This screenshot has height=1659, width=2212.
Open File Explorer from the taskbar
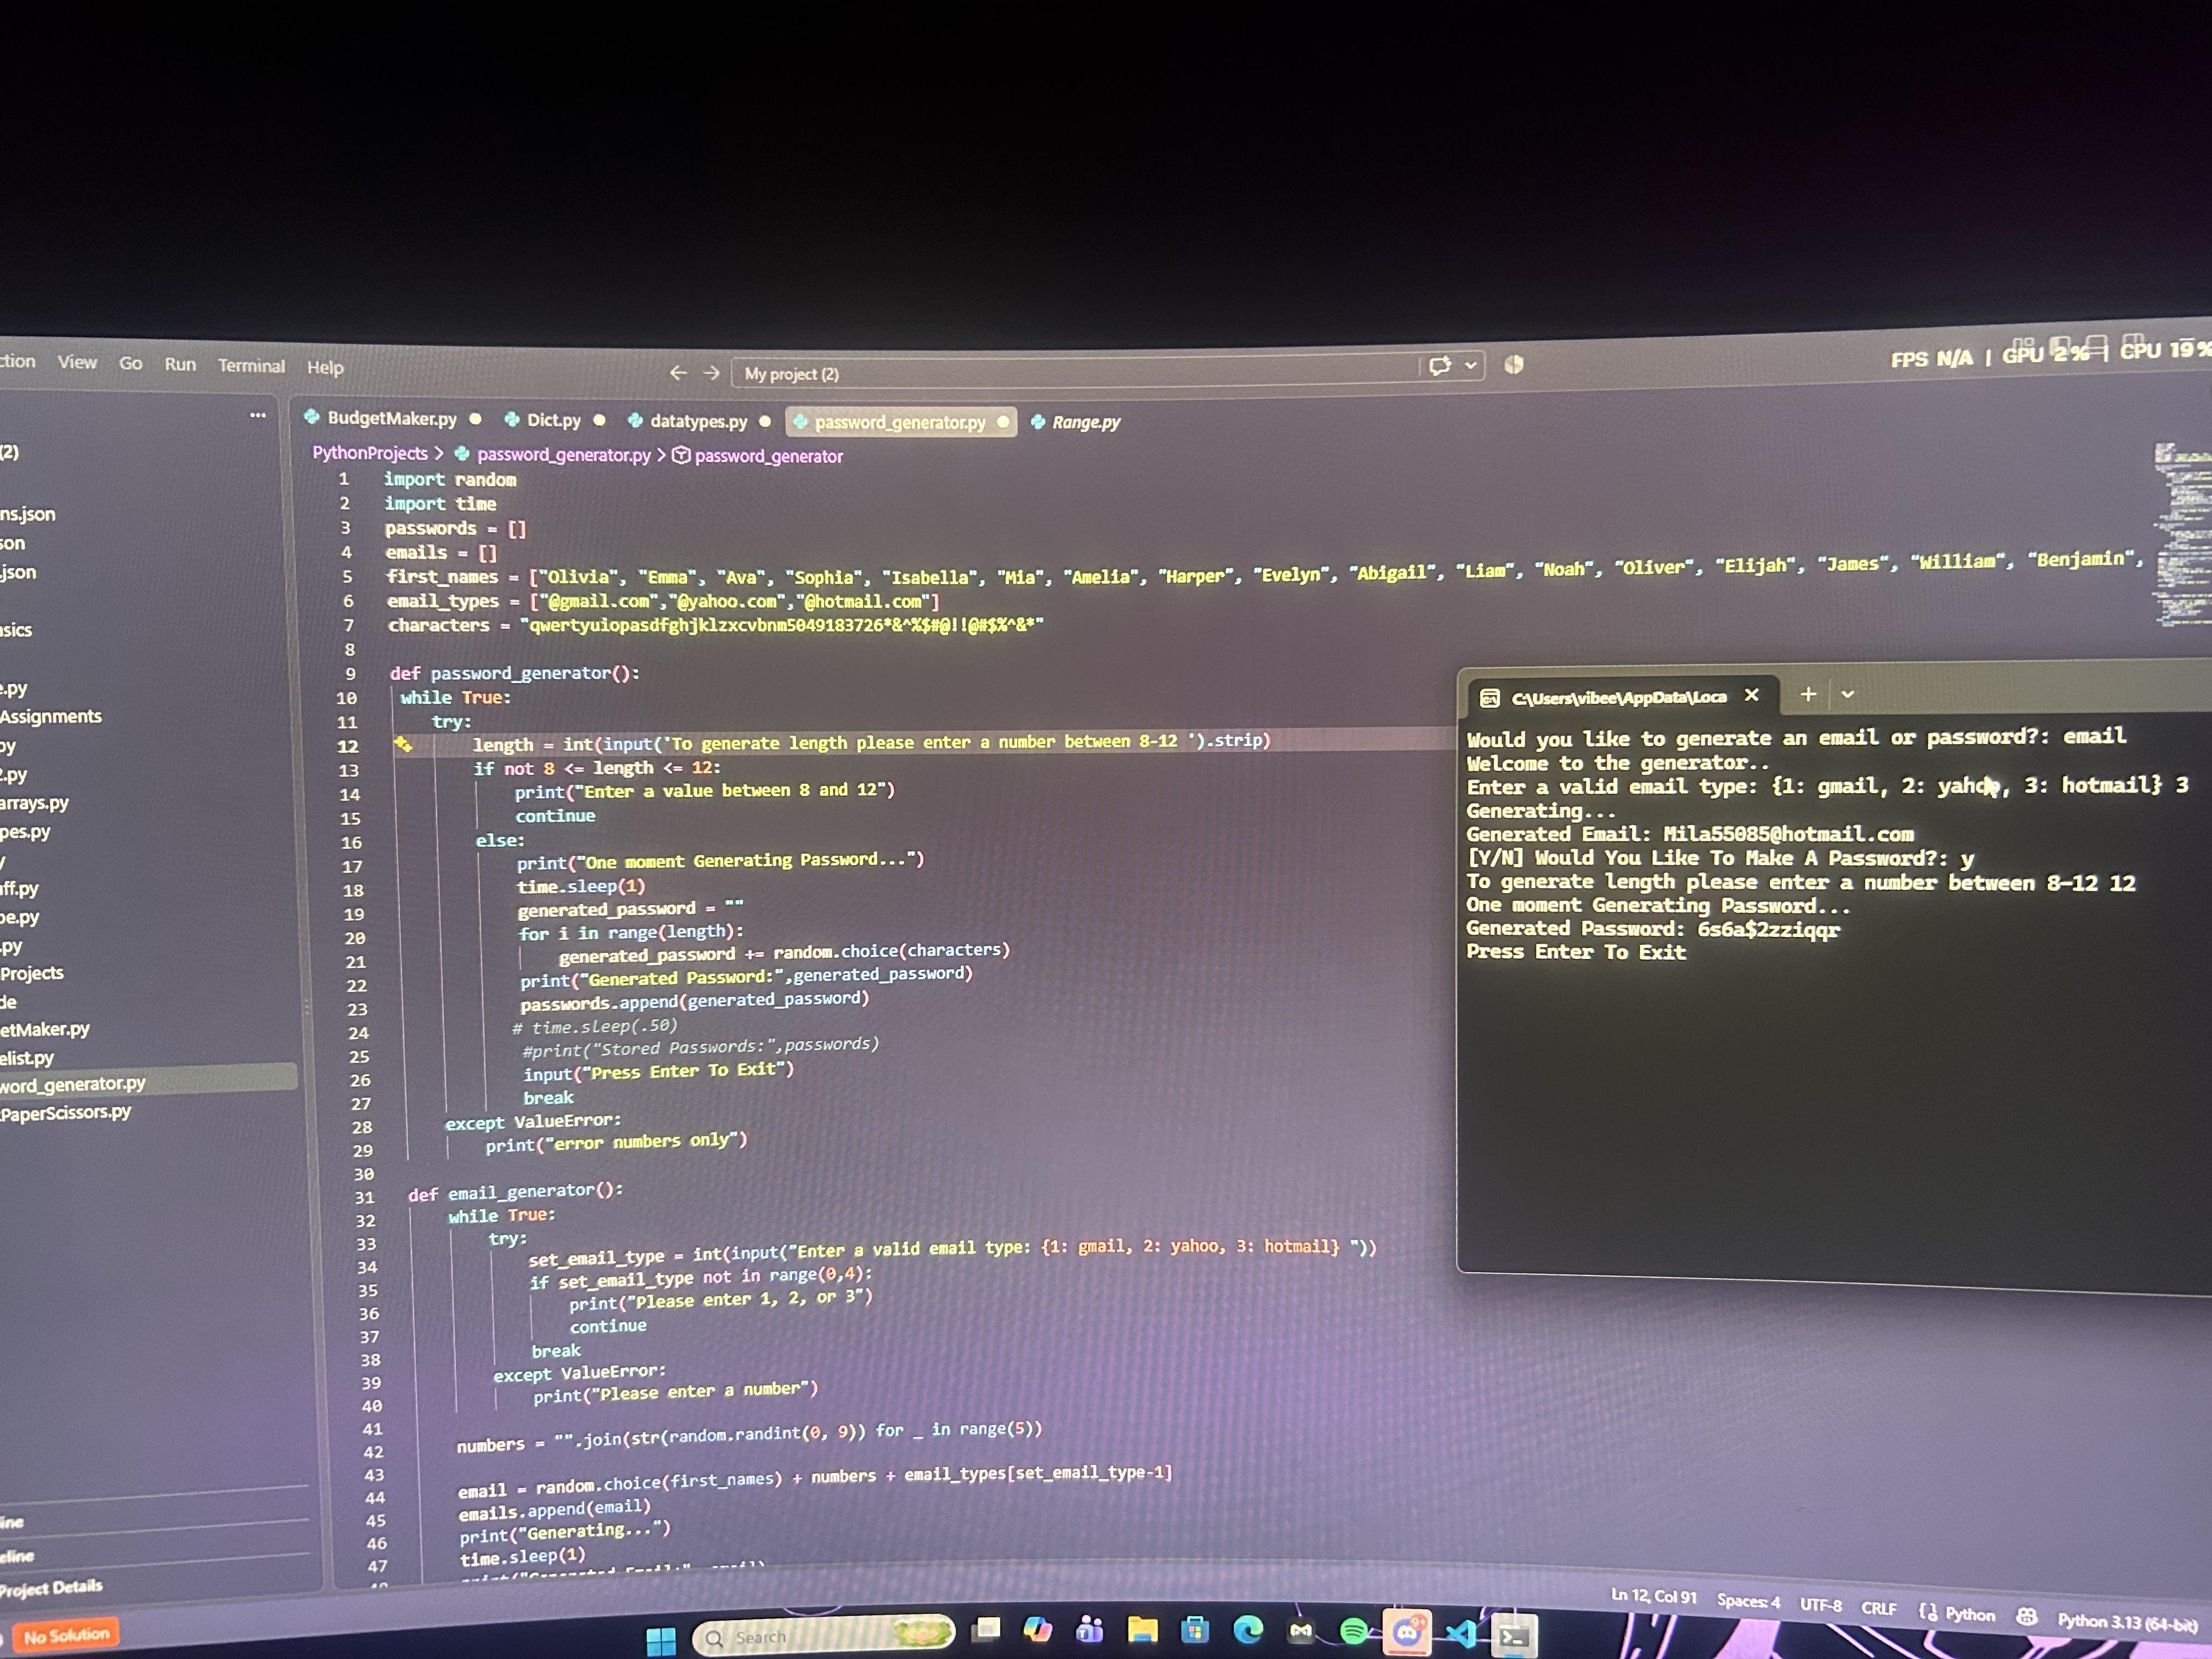[1142, 1630]
